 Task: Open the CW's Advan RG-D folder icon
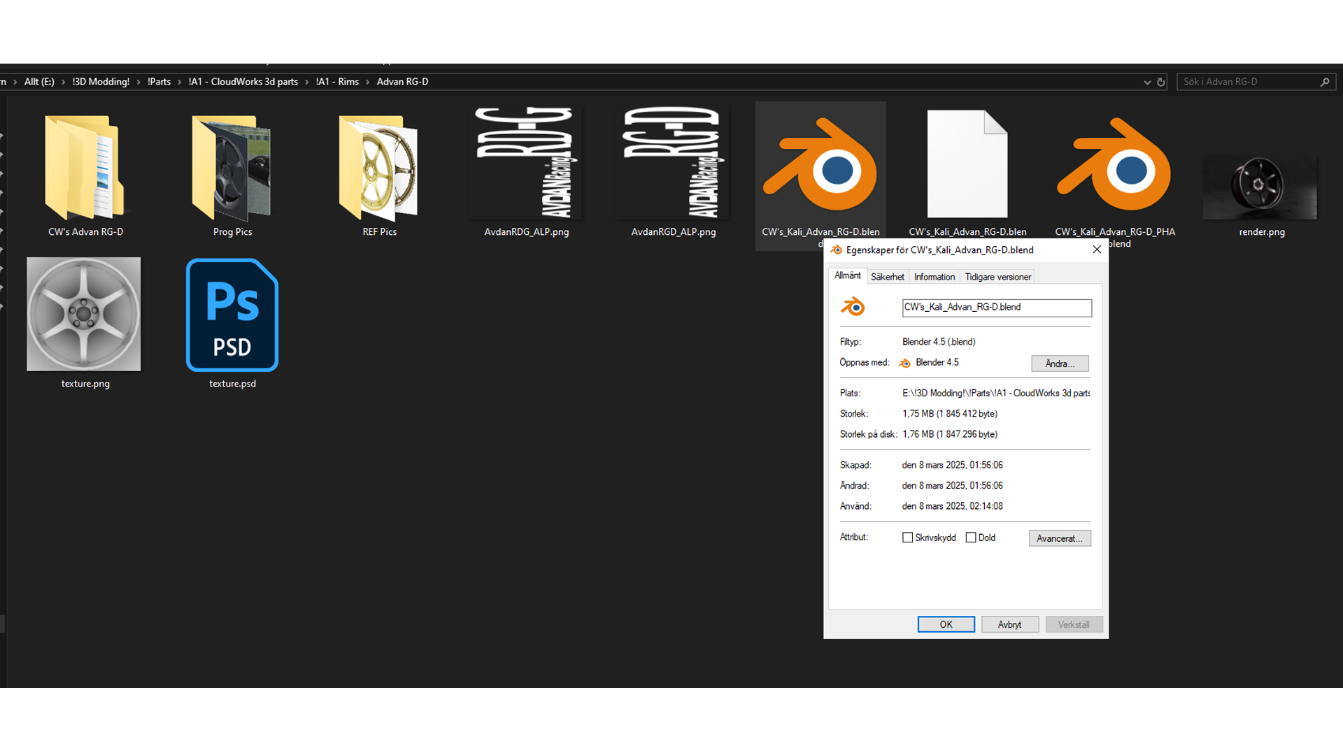click(x=85, y=168)
